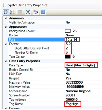The width and height of the screenshot is (102, 110).
Task: Select the Maximum Value label
Action: (x=20, y=82)
